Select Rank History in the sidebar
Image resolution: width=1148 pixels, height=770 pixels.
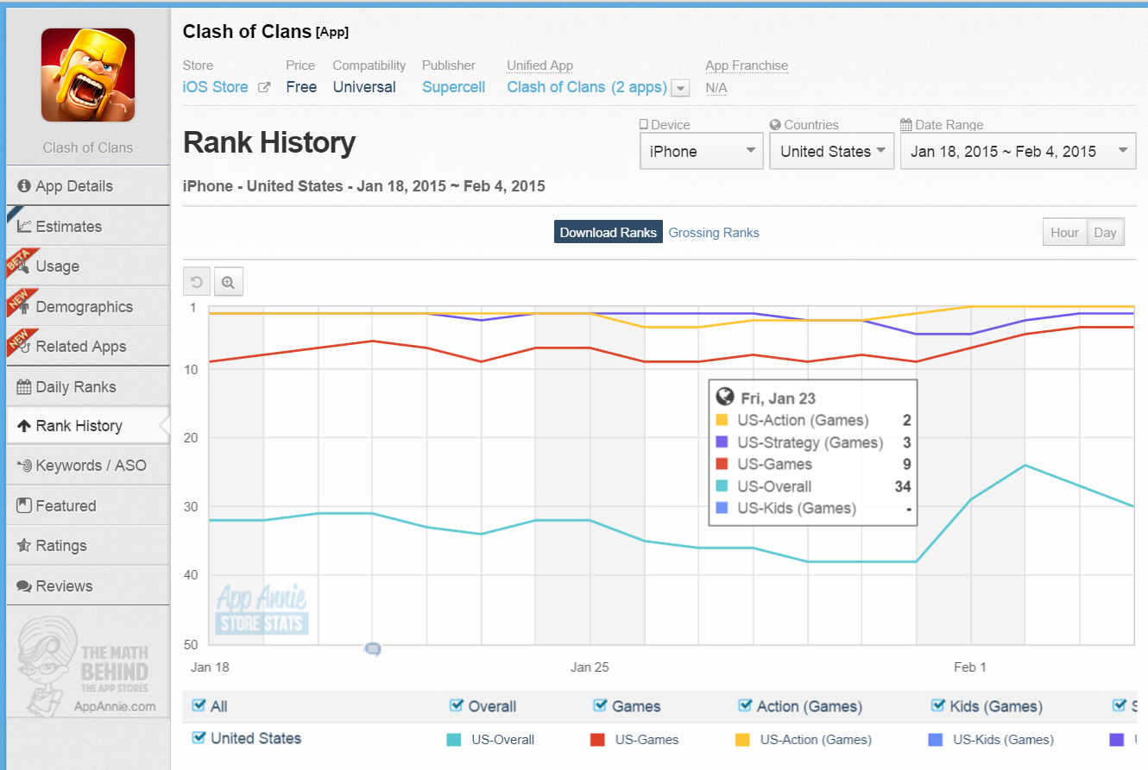click(x=88, y=426)
